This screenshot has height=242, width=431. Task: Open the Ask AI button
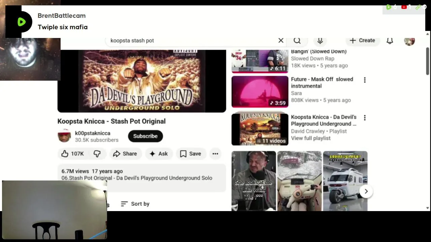click(x=159, y=154)
